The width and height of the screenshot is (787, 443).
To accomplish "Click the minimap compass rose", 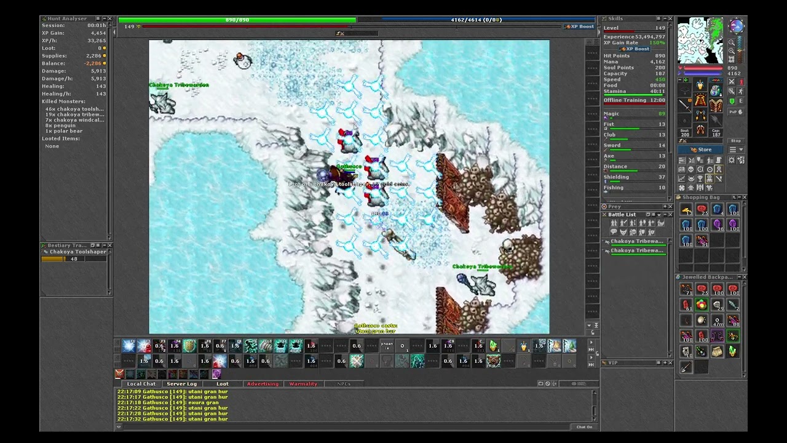I will click(736, 26).
